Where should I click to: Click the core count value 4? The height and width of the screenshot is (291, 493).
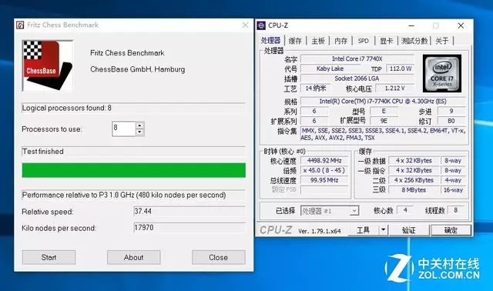(405, 210)
